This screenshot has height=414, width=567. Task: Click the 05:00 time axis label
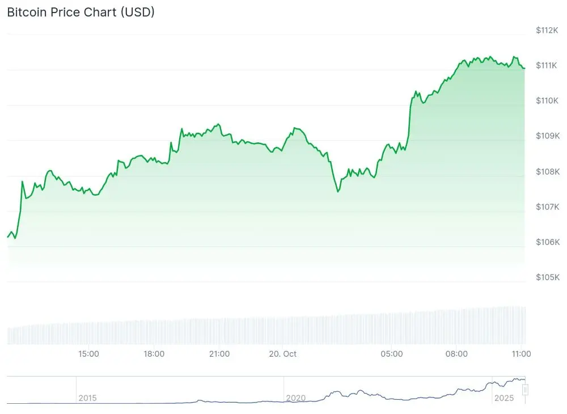(x=392, y=354)
